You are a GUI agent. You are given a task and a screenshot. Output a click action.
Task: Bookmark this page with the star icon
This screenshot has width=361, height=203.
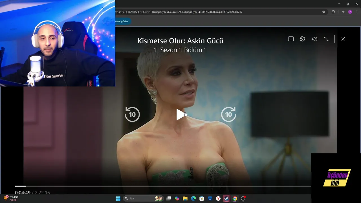point(324,12)
